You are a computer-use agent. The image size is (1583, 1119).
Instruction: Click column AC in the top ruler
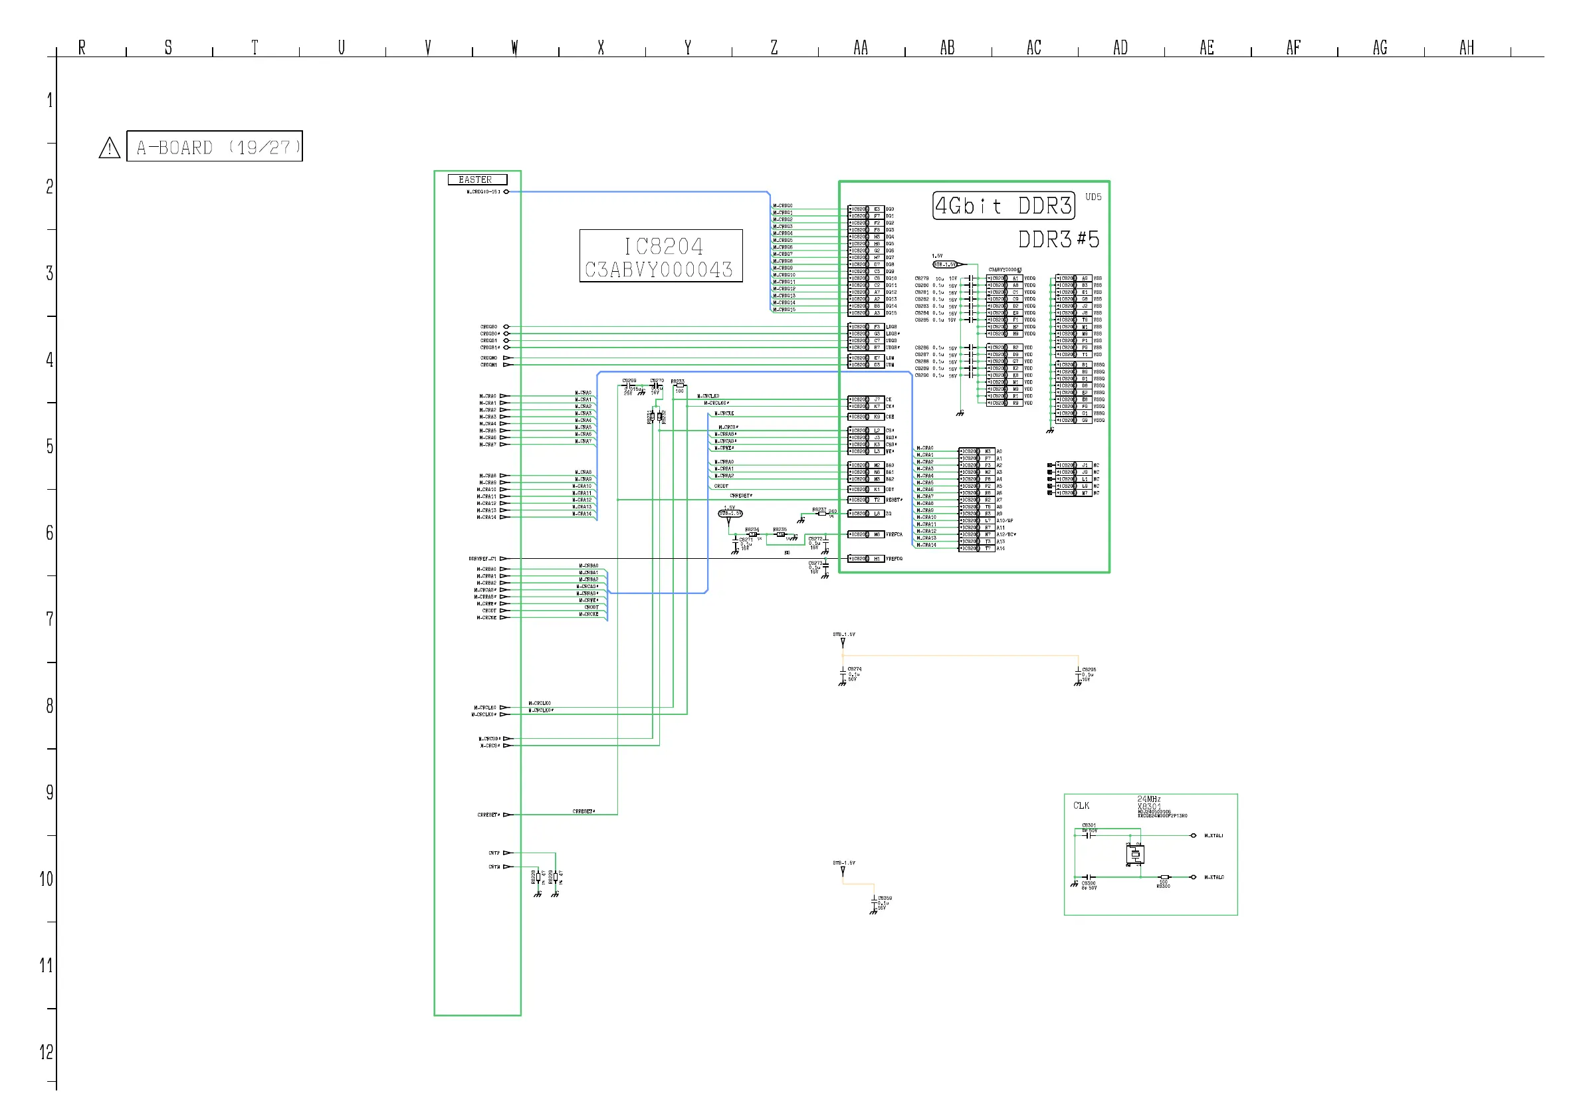[1033, 48]
